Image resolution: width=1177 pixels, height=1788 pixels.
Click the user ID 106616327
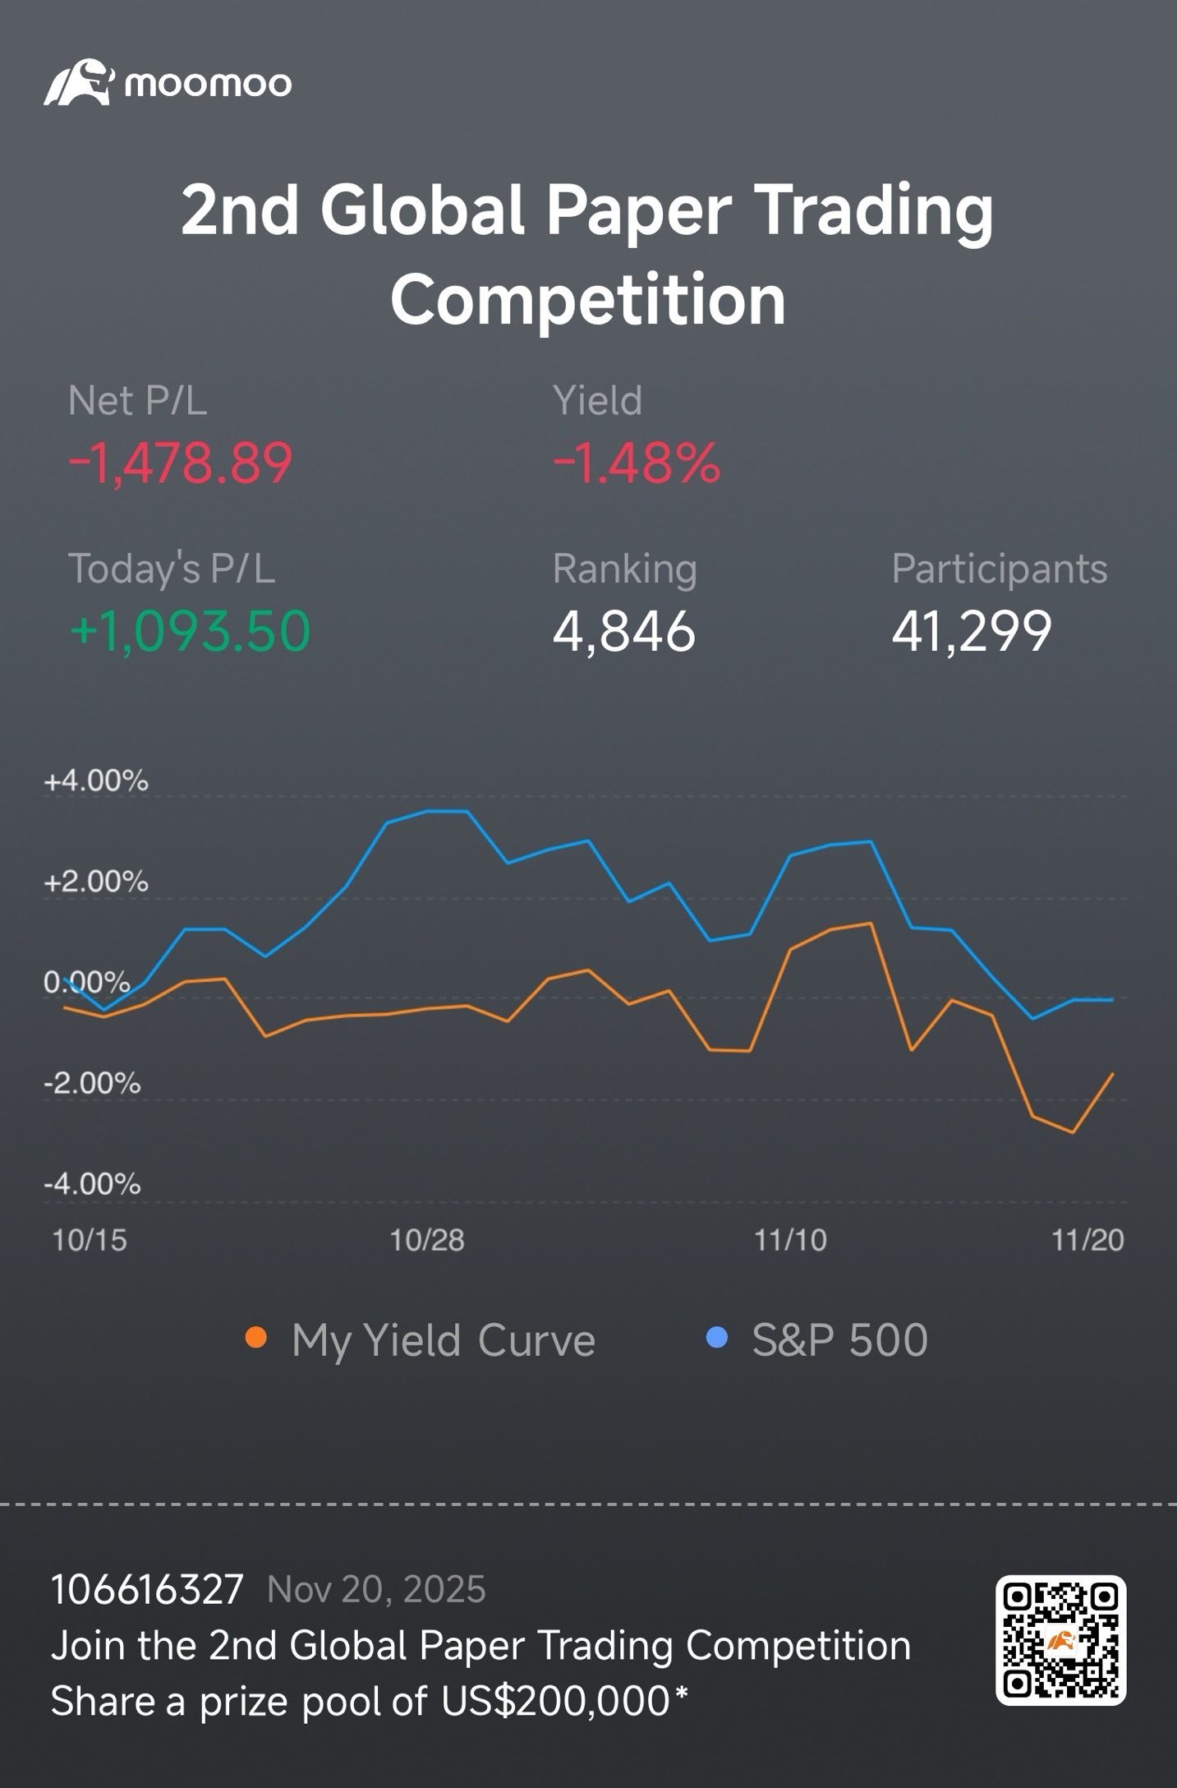tap(147, 1589)
